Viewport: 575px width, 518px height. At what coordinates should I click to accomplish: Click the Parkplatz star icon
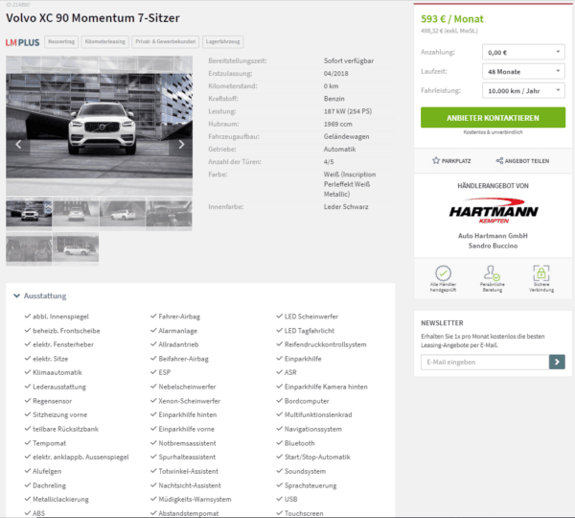click(x=436, y=161)
